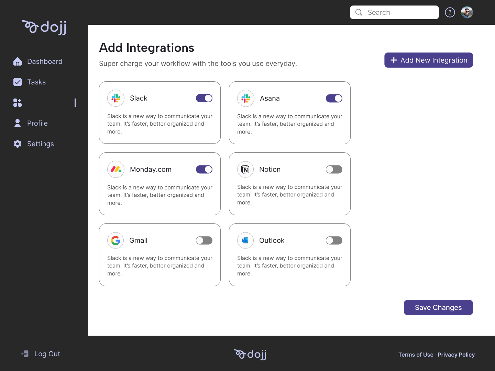Click the dojj logo in the footer

pyautogui.click(x=250, y=354)
